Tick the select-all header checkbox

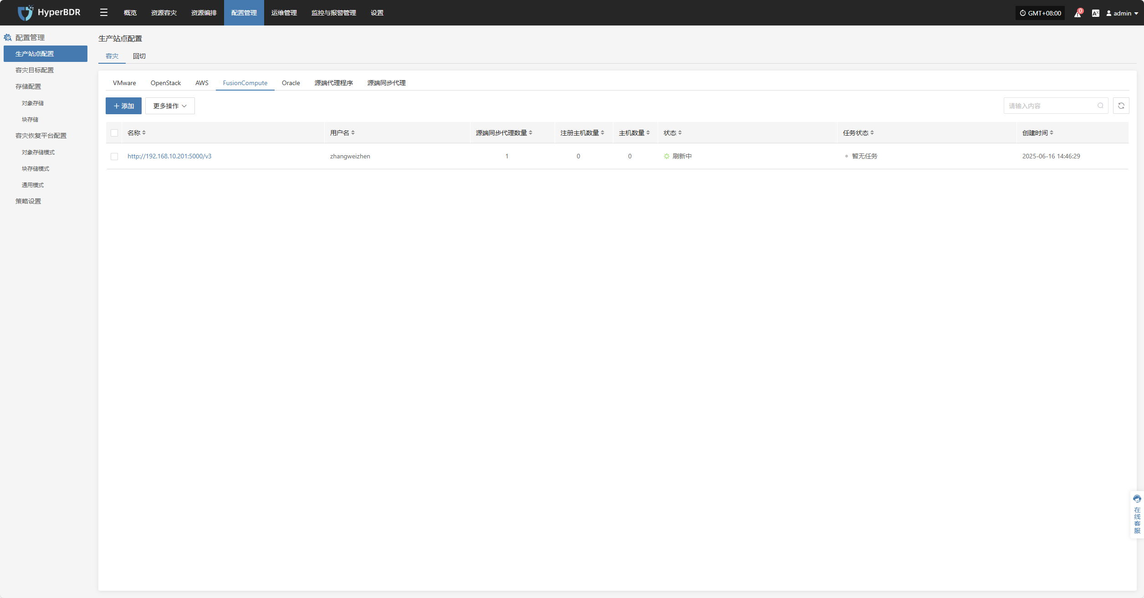[114, 133]
